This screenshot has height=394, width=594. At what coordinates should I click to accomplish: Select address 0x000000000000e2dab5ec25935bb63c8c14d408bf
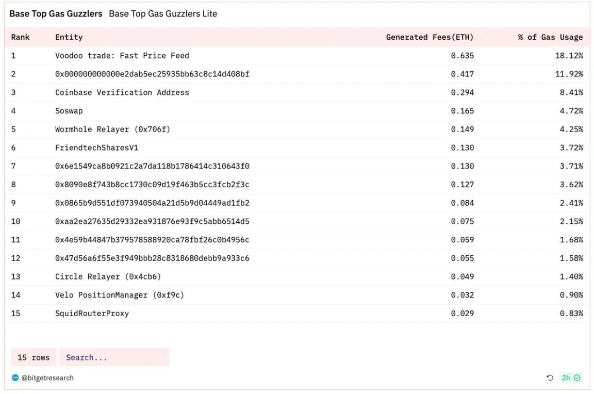click(152, 74)
